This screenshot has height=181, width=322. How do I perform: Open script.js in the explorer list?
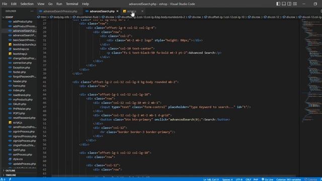pyautogui.click(x=18, y=123)
